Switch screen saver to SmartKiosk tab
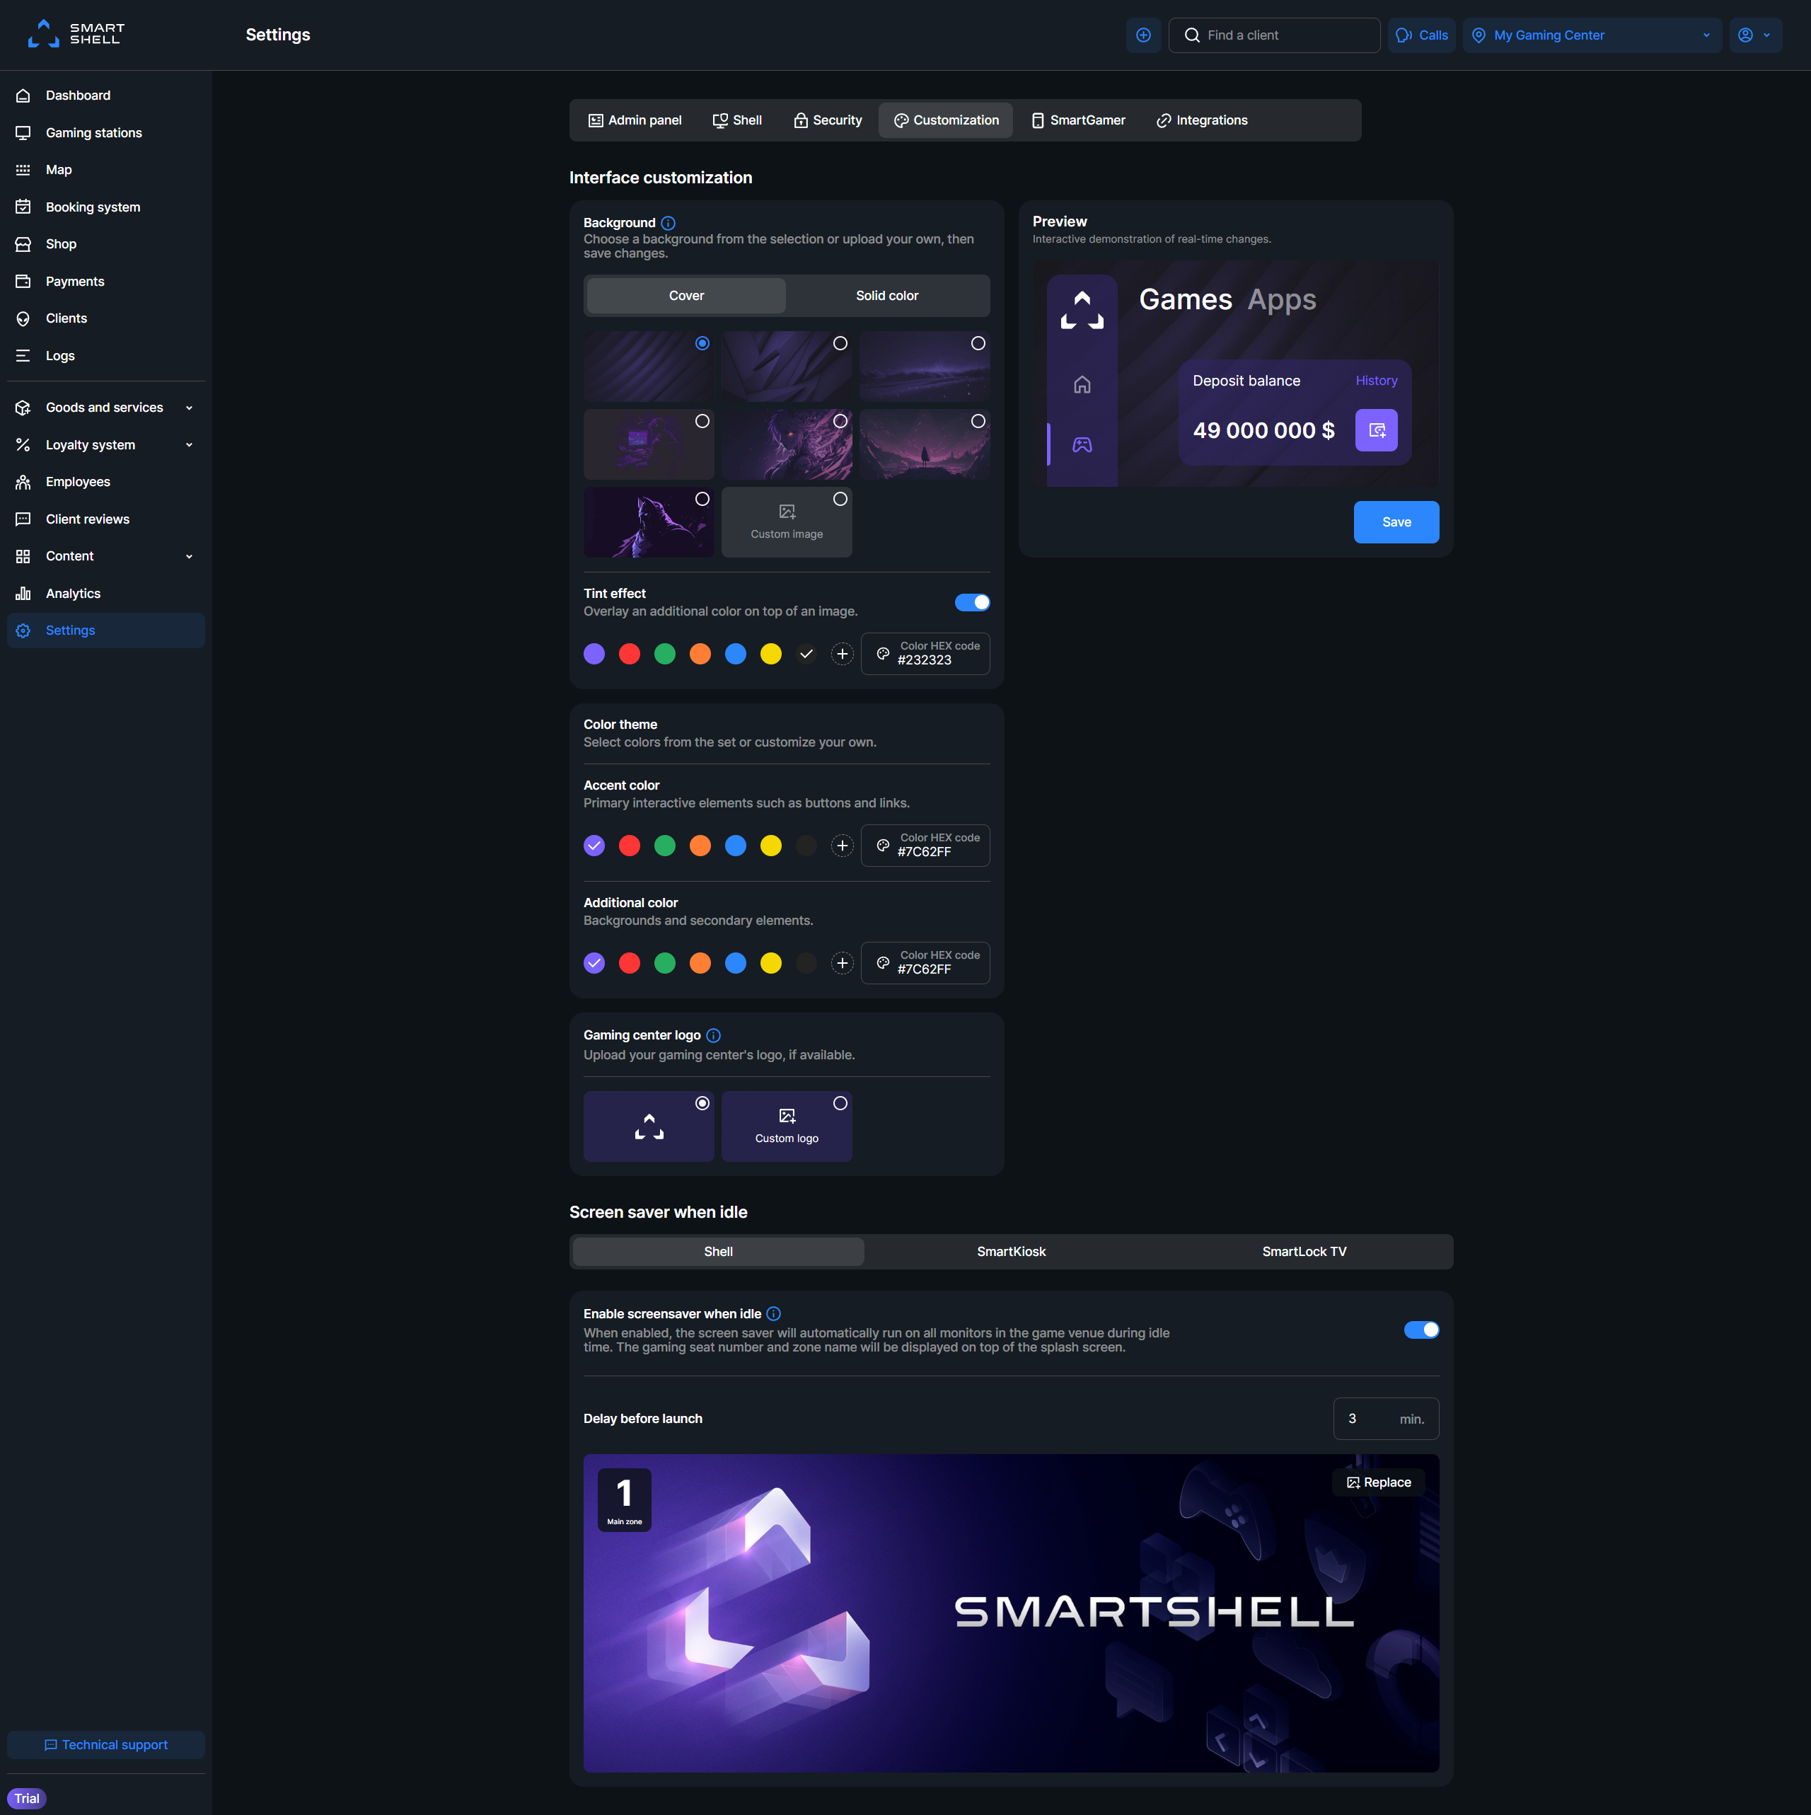Screen dimensions: 1811x1815 pyautogui.click(x=1011, y=1251)
